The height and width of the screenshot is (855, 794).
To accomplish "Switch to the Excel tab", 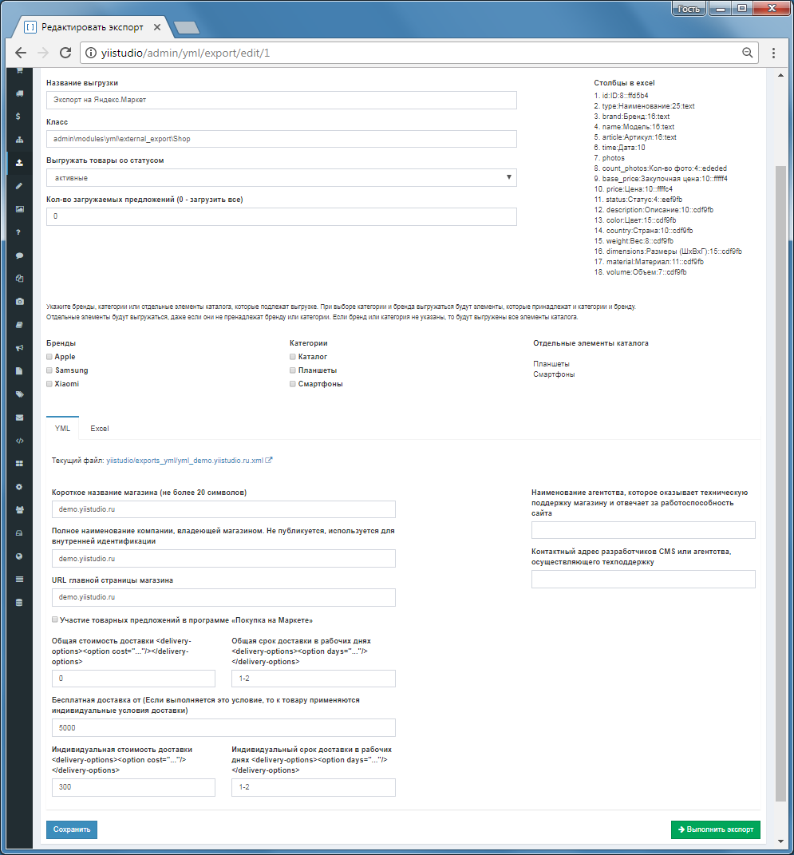I will point(100,429).
